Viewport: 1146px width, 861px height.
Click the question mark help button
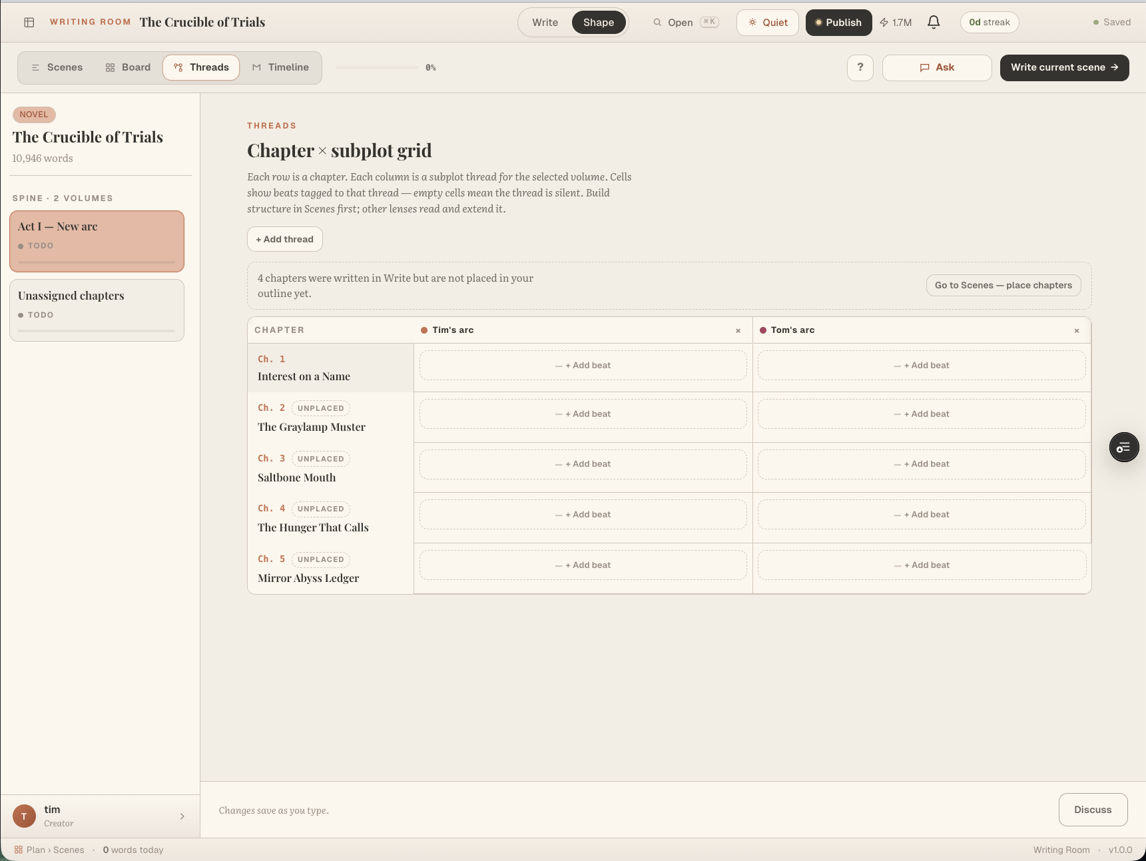tap(860, 67)
